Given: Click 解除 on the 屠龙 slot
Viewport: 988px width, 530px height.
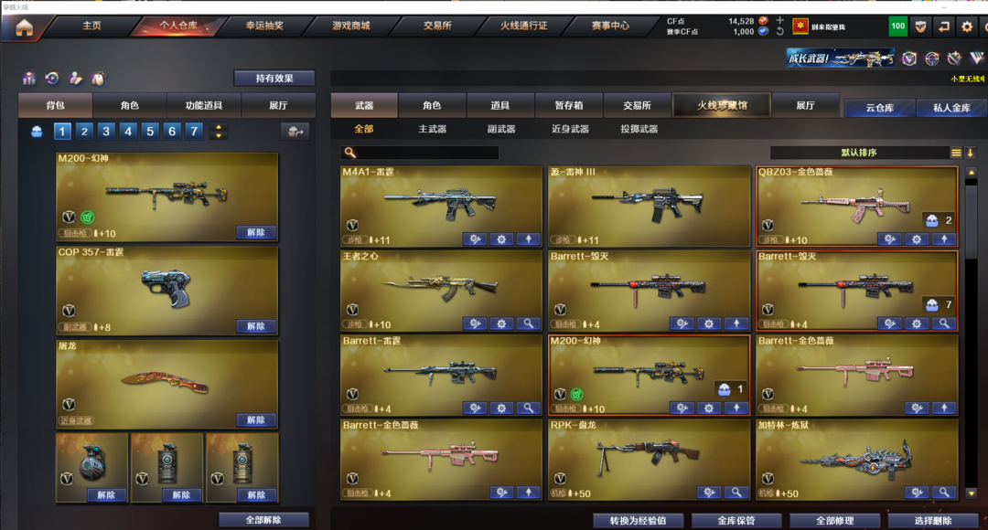Looking at the screenshot, I should point(256,419).
